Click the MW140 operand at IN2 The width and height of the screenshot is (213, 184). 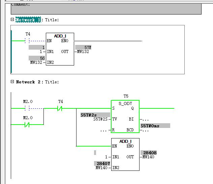tap(101, 168)
